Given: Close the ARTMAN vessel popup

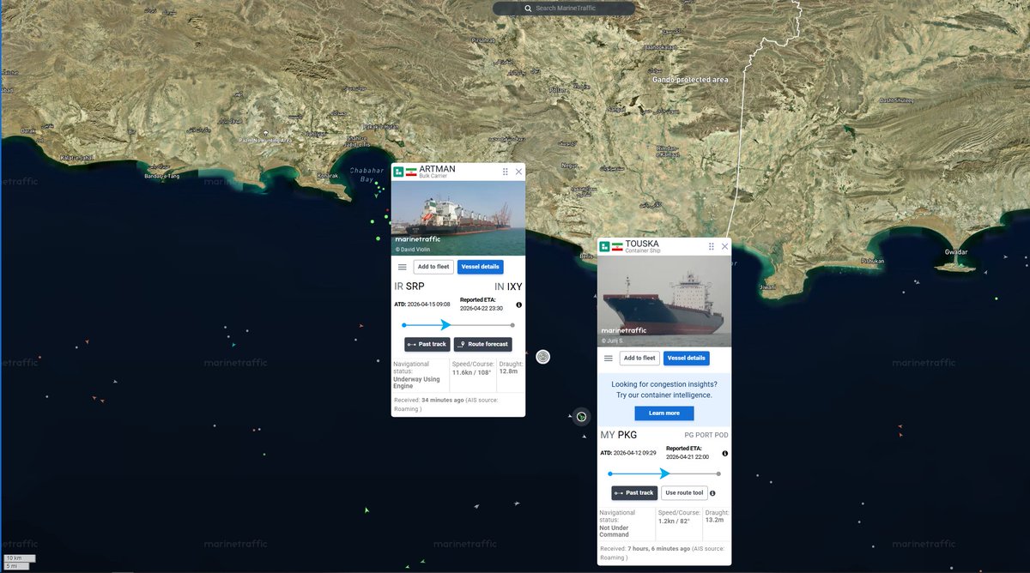Looking at the screenshot, I should 518,172.
